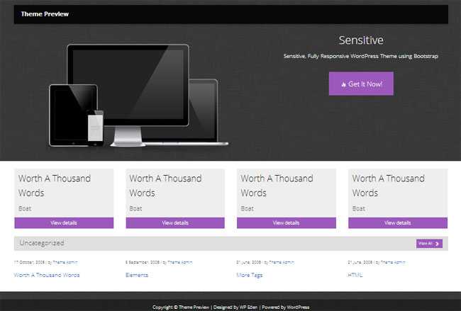461x311 pixels.
Task: Click the arrow icon beside View All
Action: [438, 244]
